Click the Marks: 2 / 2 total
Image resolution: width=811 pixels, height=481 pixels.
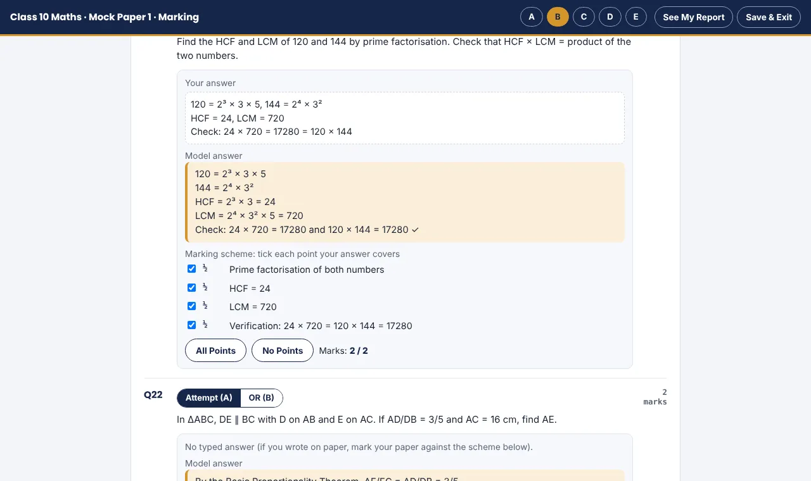(343, 351)
